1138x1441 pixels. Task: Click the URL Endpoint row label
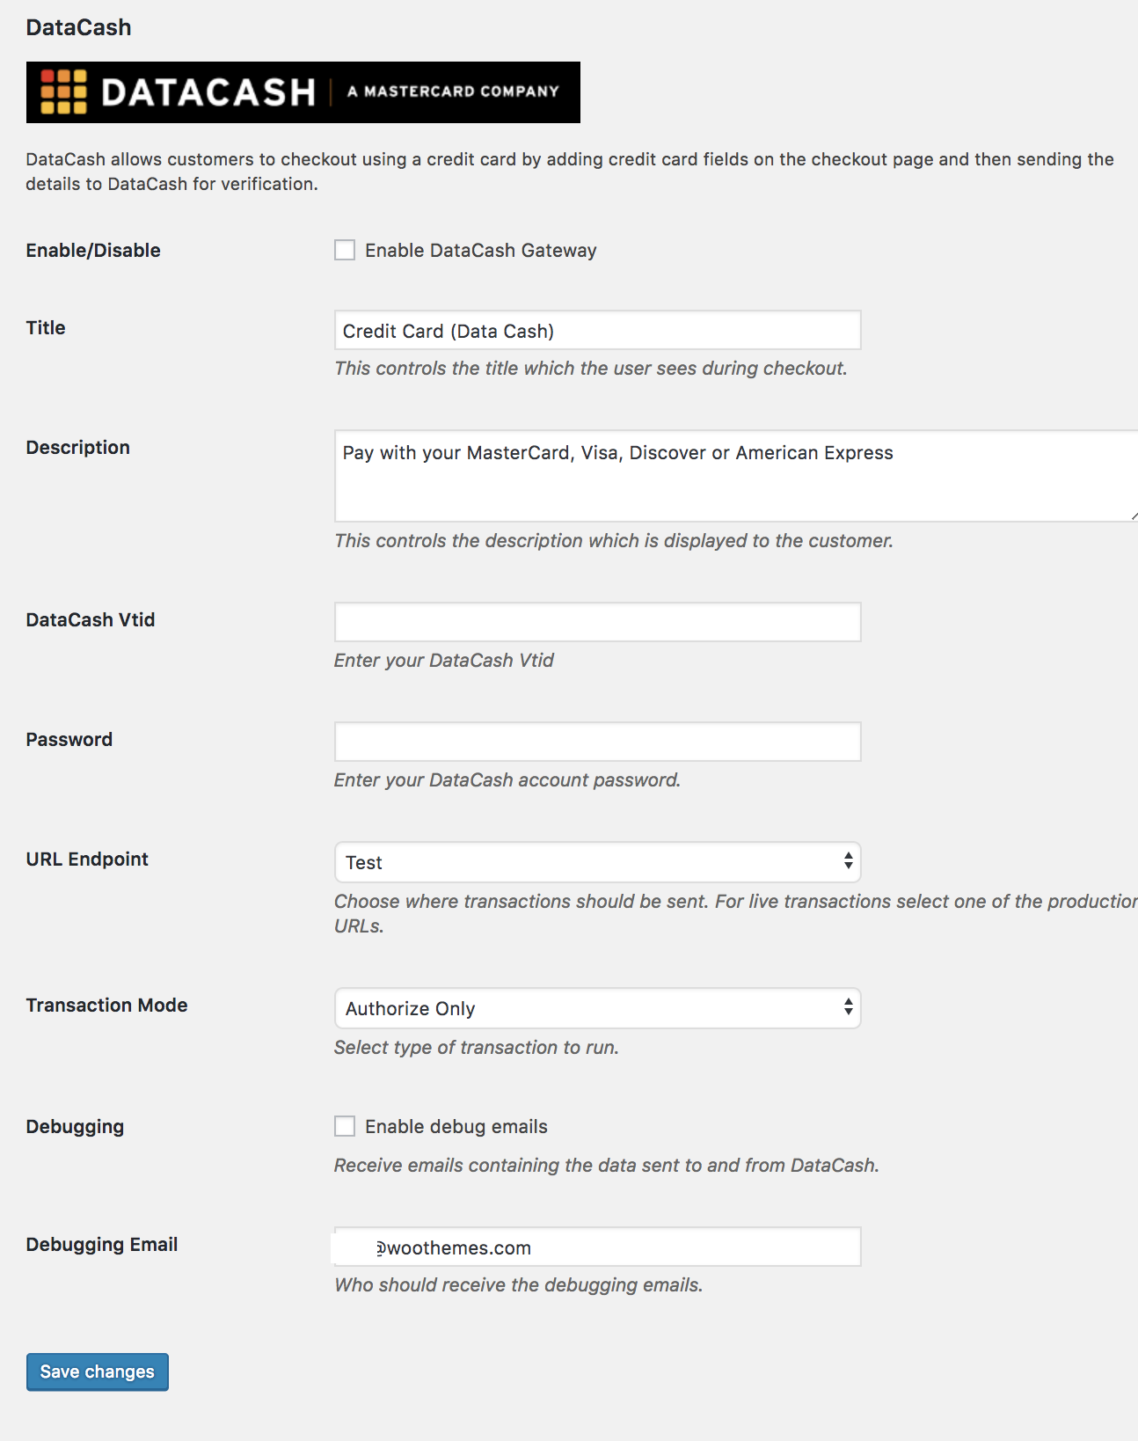[x=87, y=859]
